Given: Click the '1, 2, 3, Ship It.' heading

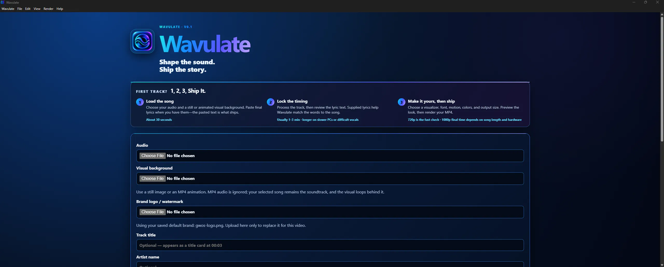Looking at the screenshot, I should pyautogui.click(x=188, y=91).
